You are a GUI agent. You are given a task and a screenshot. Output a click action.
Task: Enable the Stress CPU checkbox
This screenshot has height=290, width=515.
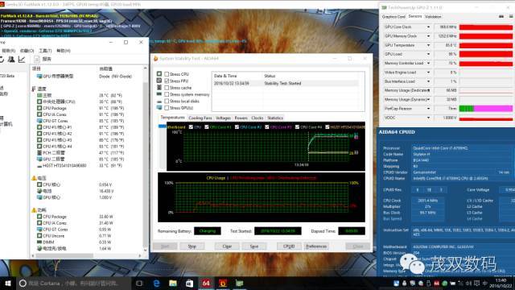pos(167,74)
